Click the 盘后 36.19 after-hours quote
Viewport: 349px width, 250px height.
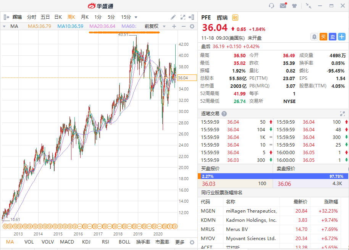click(230, 47)
